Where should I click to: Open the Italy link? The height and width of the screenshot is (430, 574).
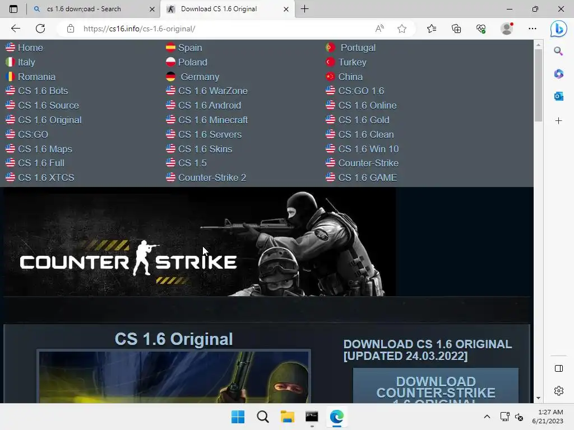pyautogui.click(x=26, y=62)
